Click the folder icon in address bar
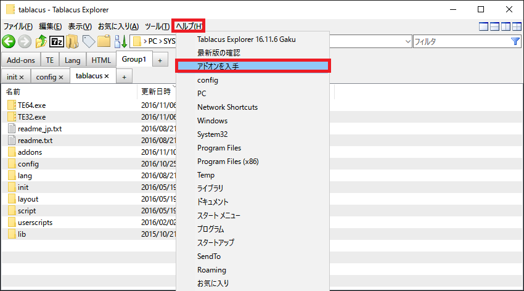The image size is (524, 291). [137, 41]
